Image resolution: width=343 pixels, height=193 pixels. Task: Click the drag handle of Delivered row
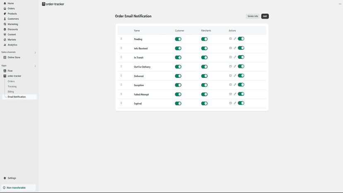coord(121,75)
